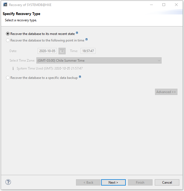Open the Select Time Zone dropdown
The height and width of the screenshot is (191, 184).
(99, 60)
